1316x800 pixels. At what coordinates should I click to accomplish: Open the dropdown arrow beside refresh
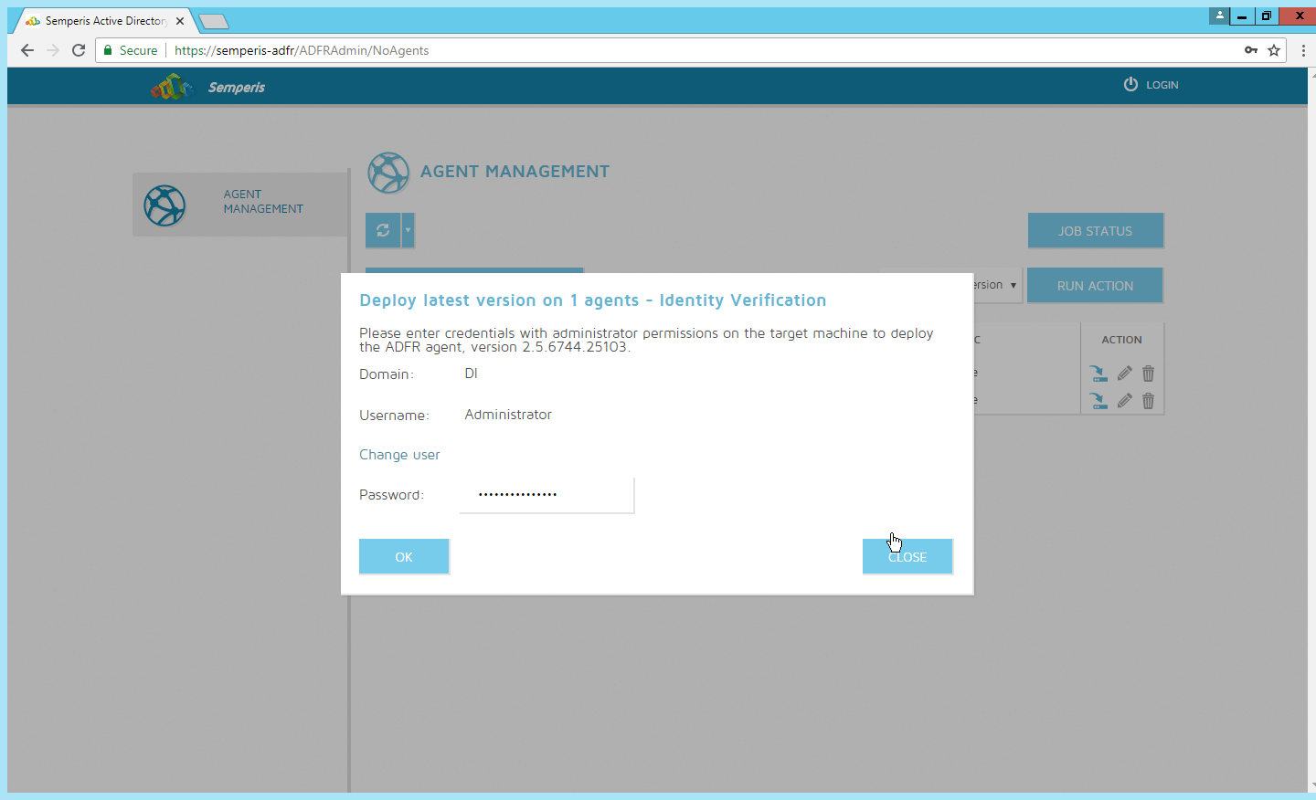(x=409, y=230)
